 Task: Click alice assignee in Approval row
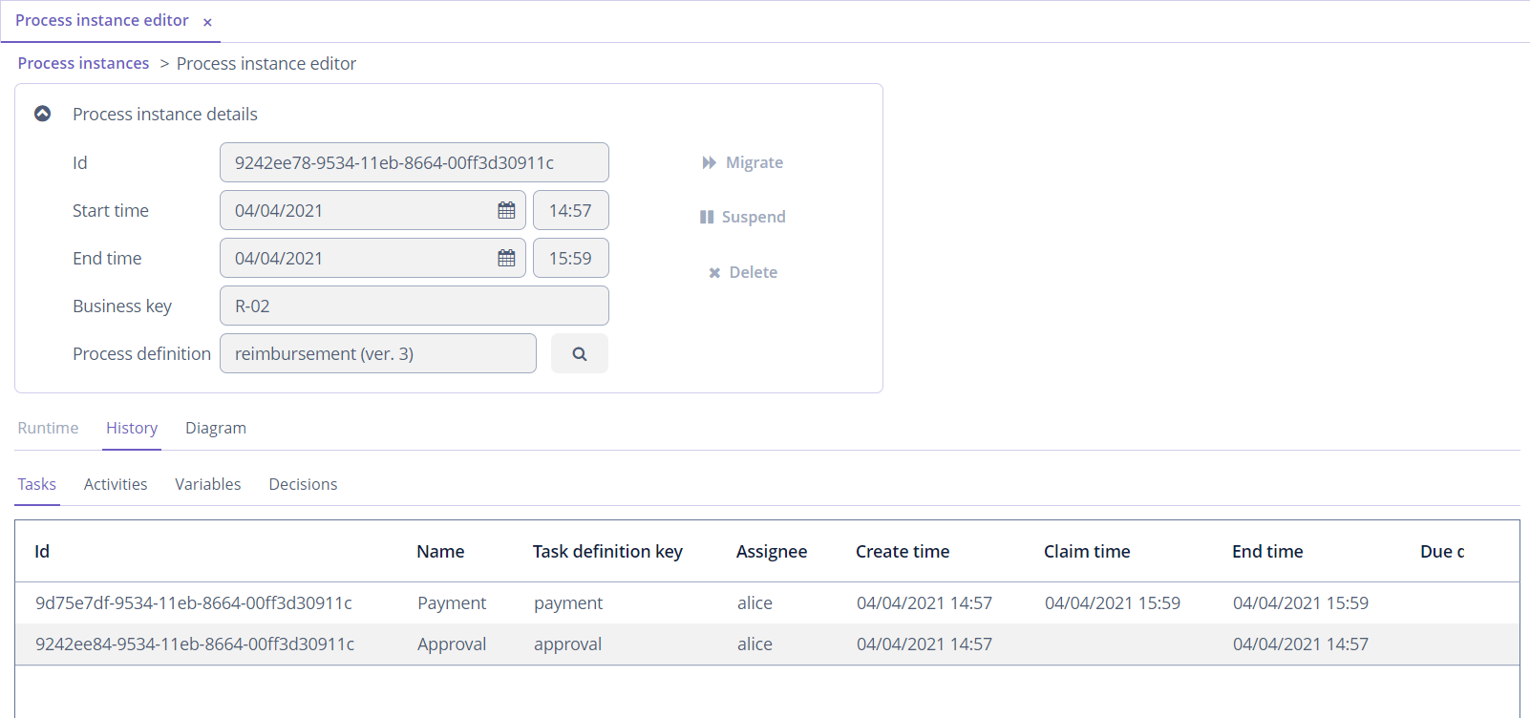coord(754,644)
